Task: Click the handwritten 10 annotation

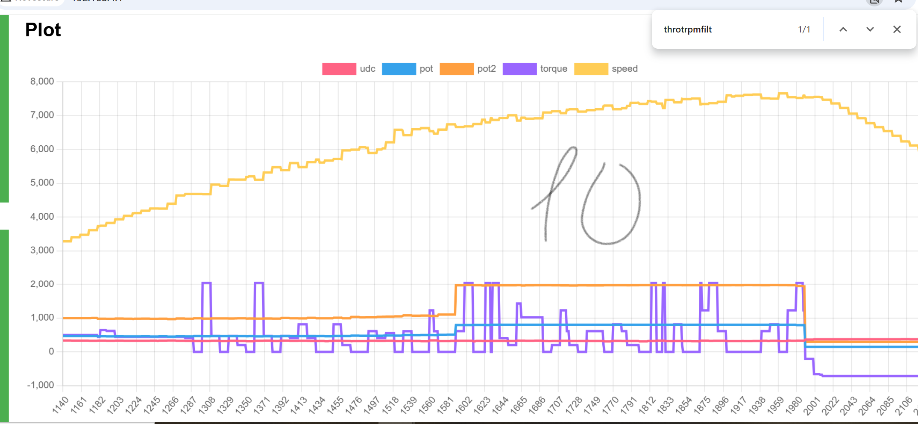Action: tap(590, 197)
